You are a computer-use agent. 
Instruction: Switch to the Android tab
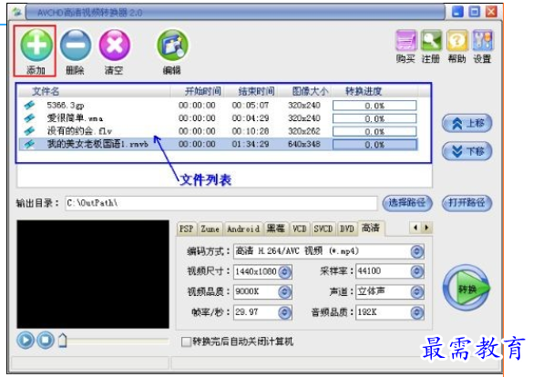coord(243,229)
